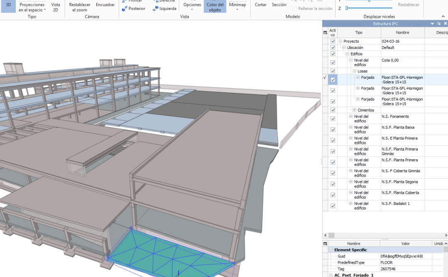Image resolution: width=448 pixels, height=277 pixels.
Task: Open Proyecciones en el espacio dropdown
Action: point(32,7)
